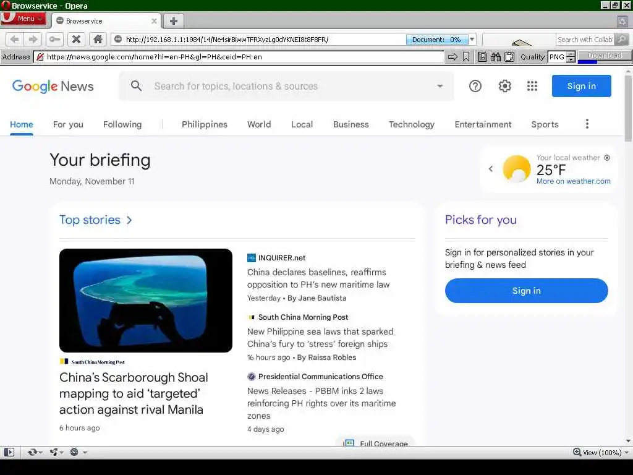This screenshot has width=633, height=475.
Task: Open the Sports tab
Action: (x=545, y=124)
